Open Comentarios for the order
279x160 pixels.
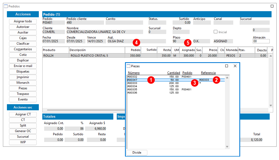23,49
